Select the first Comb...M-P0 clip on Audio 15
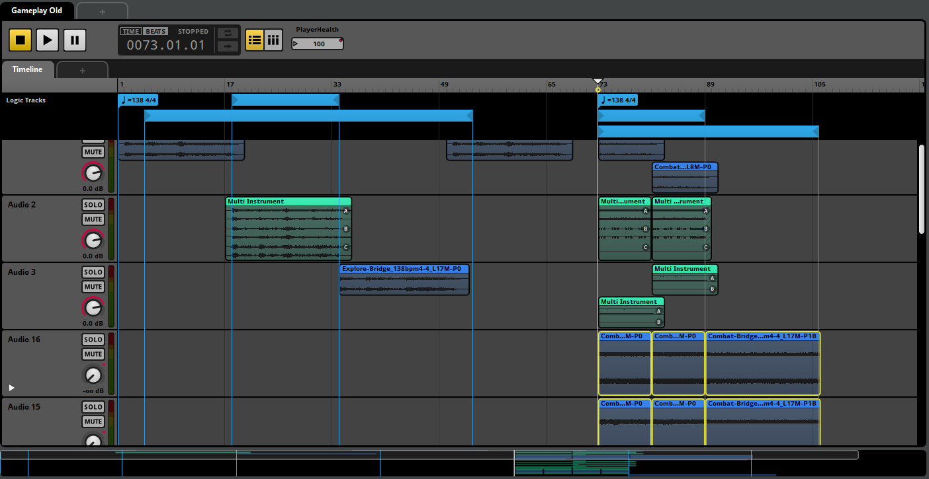The image size is (929, 479). [x=625, y=423]
